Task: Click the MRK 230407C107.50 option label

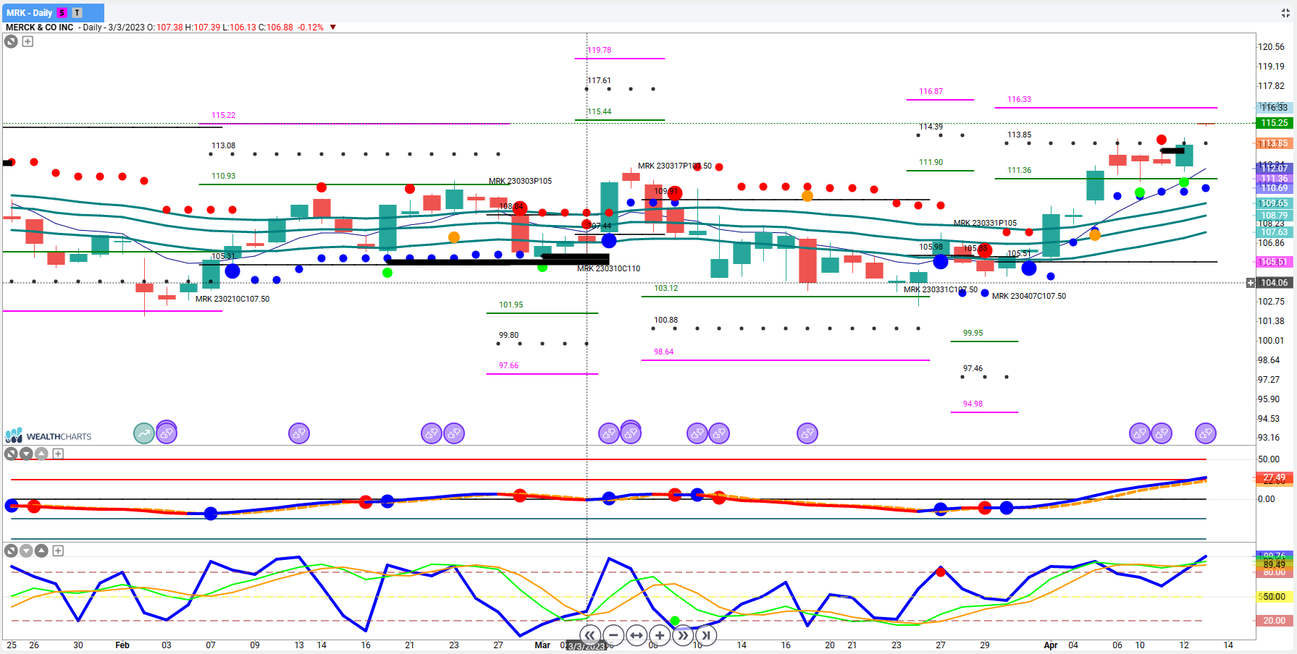Action: coord(1029,296)
